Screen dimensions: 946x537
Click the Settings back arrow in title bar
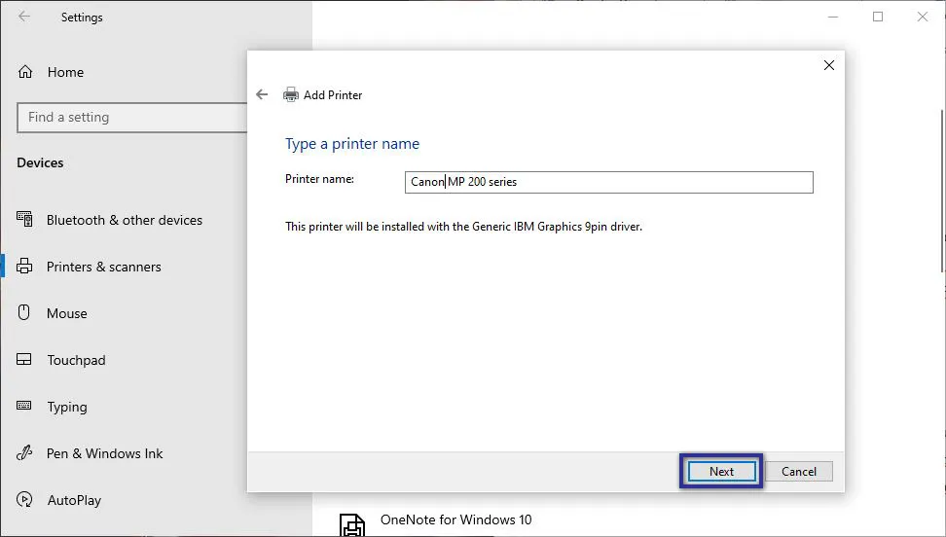pos(23,17)
